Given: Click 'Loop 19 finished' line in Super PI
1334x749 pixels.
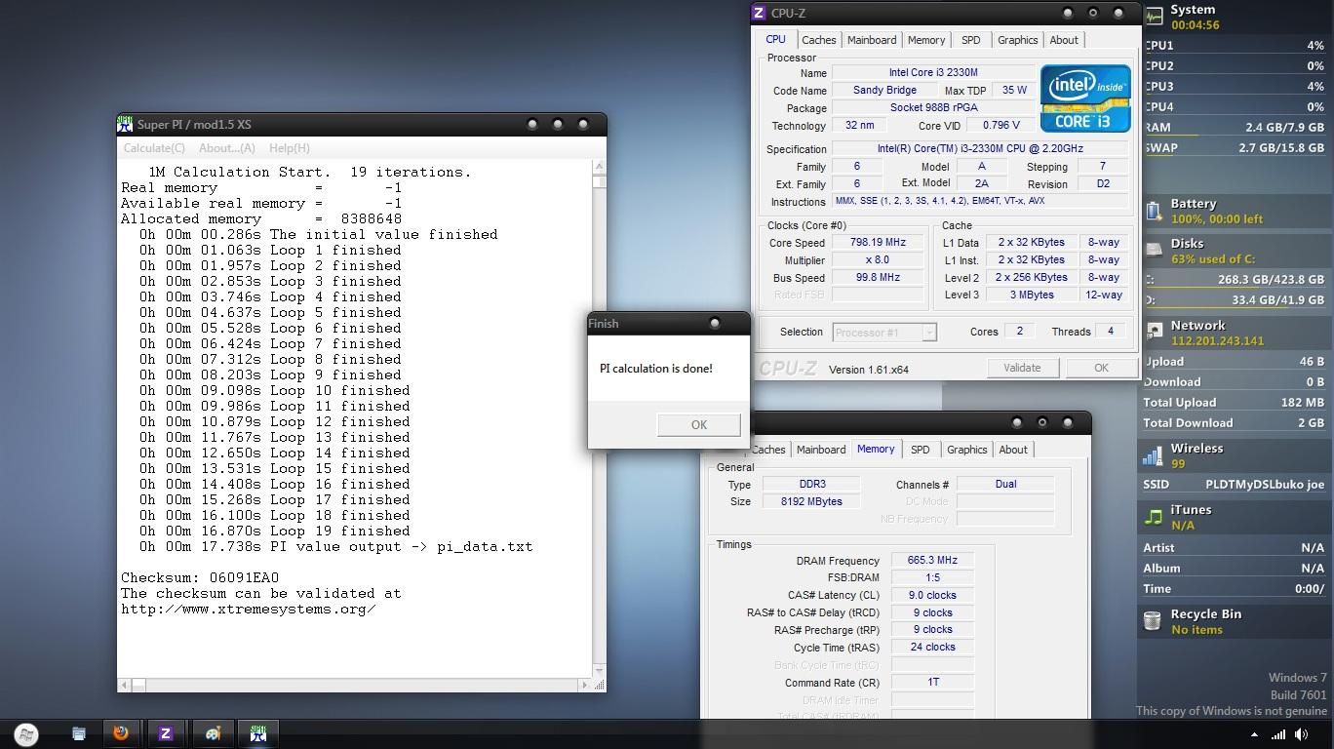Looking at the screenshot, I should pyautogui.click(x=274, y=531).
